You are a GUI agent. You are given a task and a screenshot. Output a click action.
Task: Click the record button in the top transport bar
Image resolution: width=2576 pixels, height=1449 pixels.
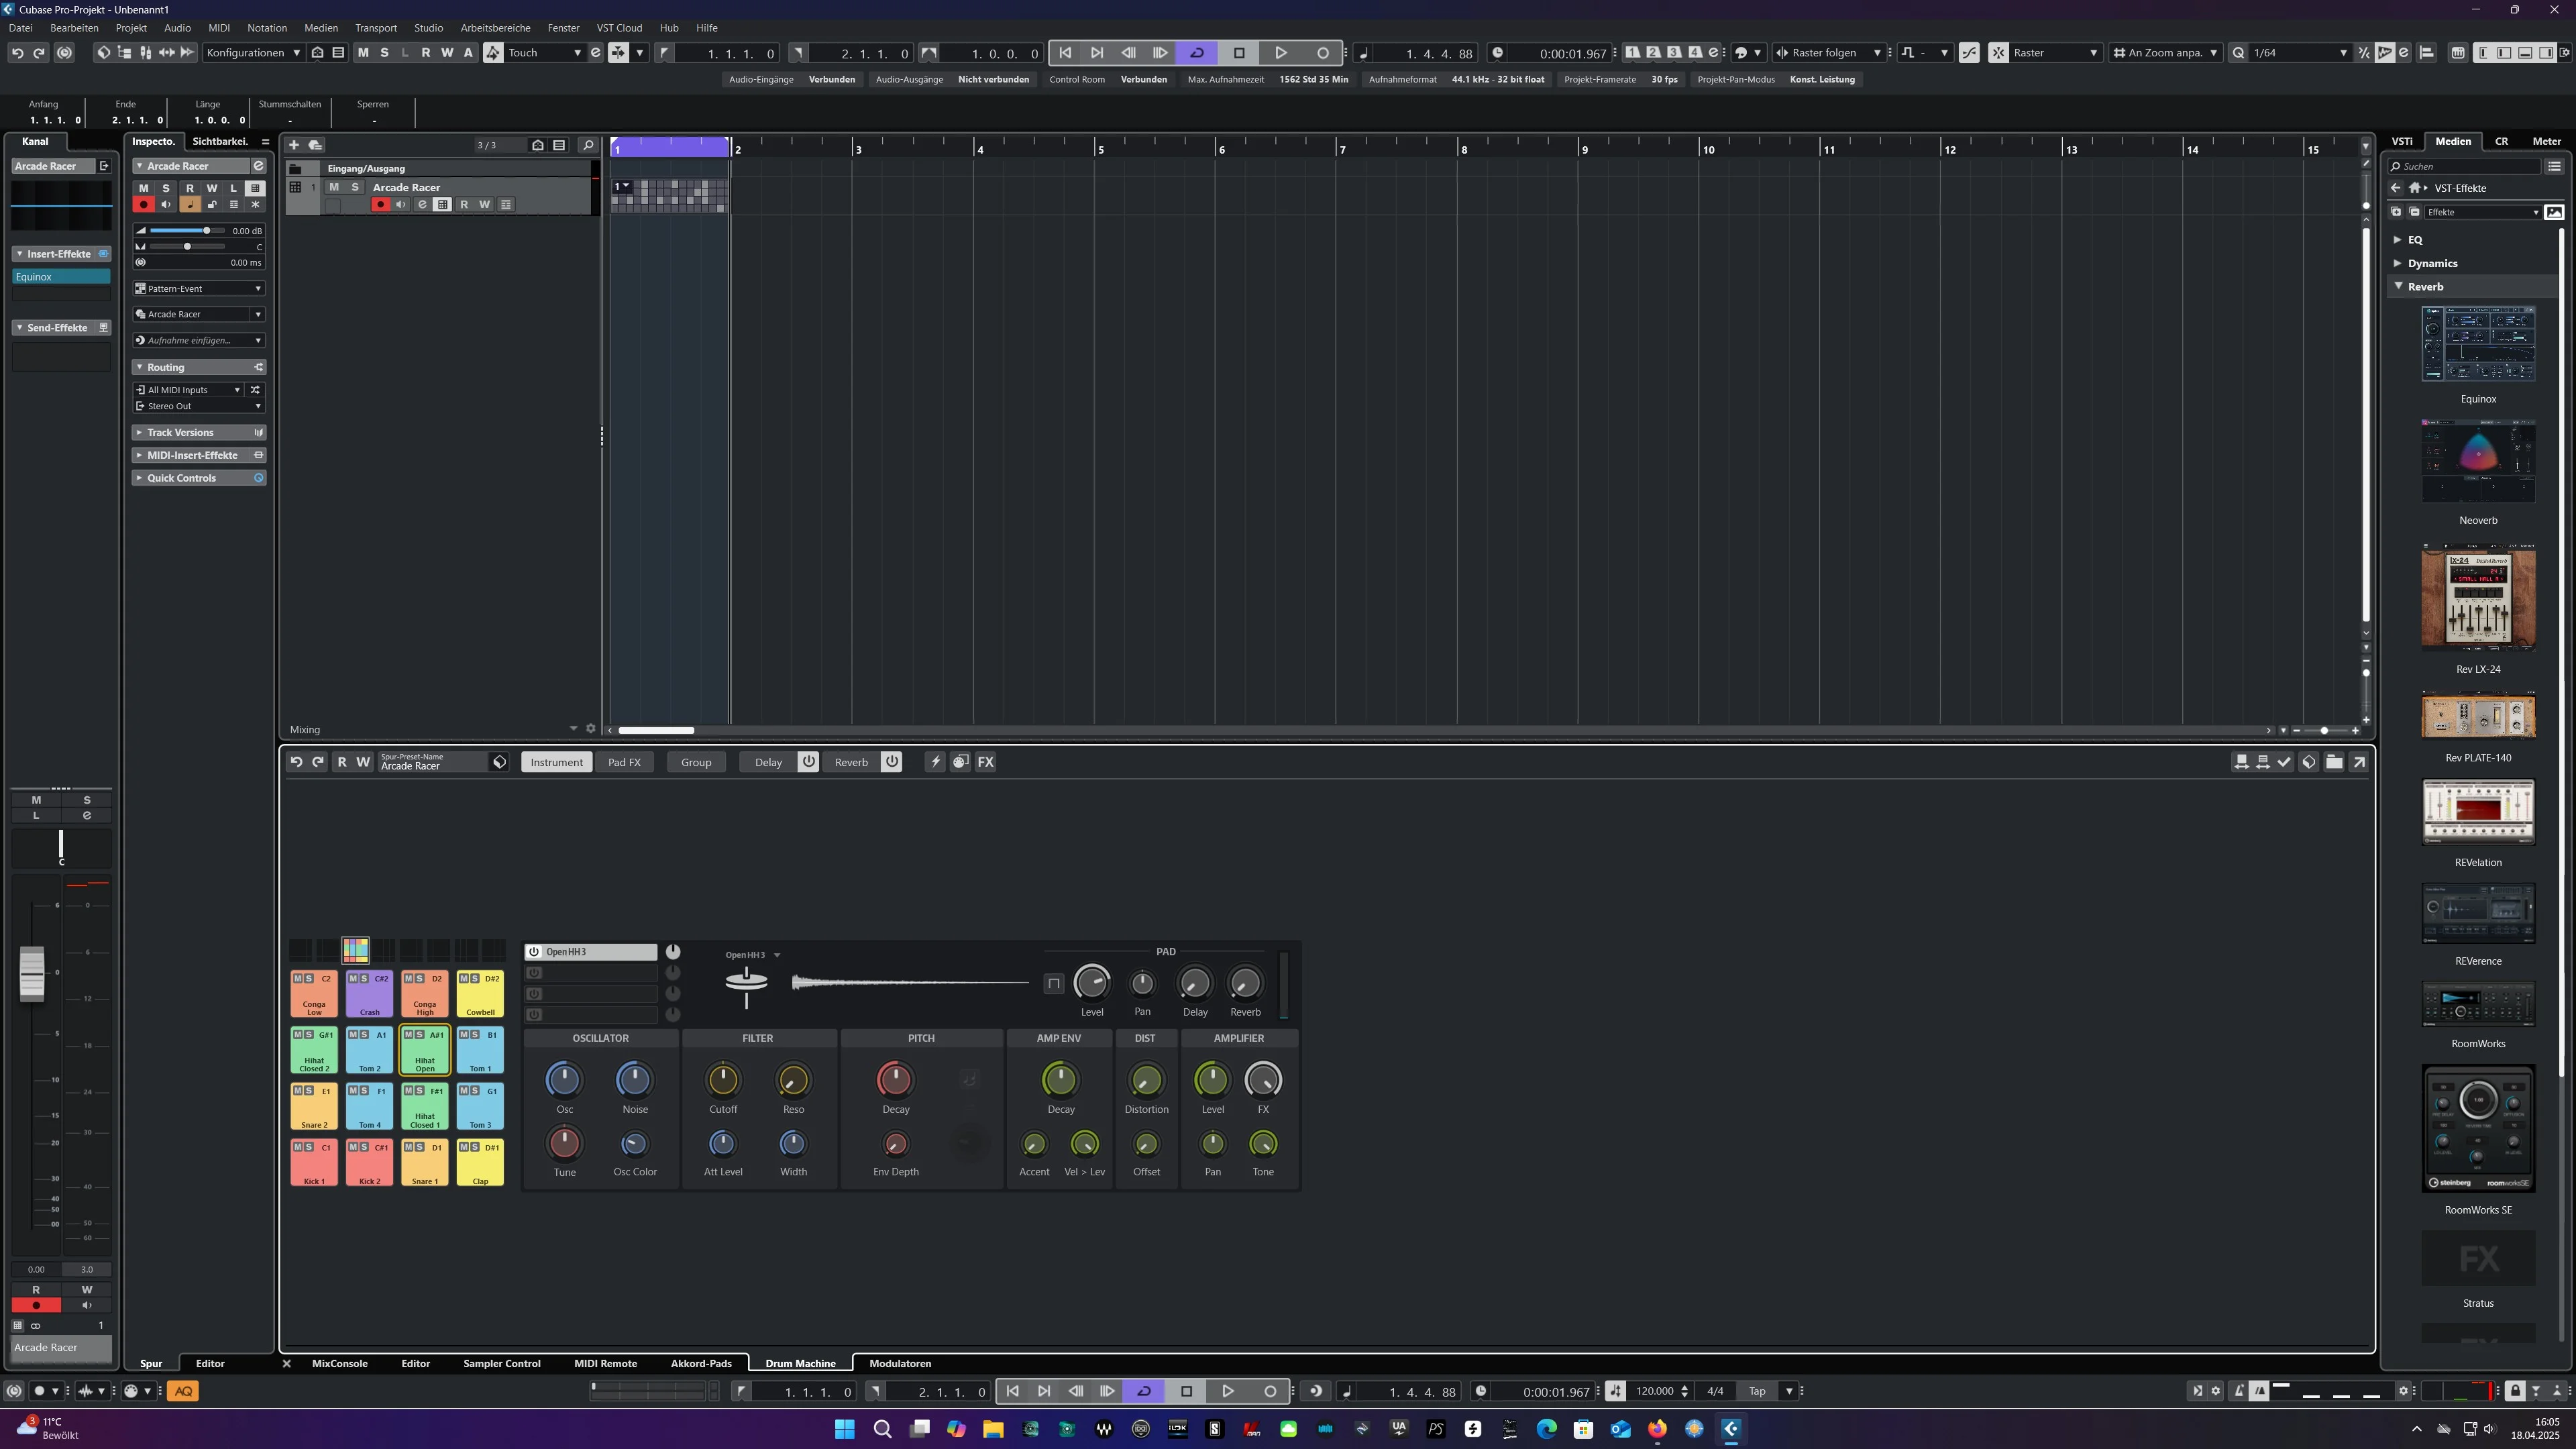pyautogui.click(x=1322, y=53)
